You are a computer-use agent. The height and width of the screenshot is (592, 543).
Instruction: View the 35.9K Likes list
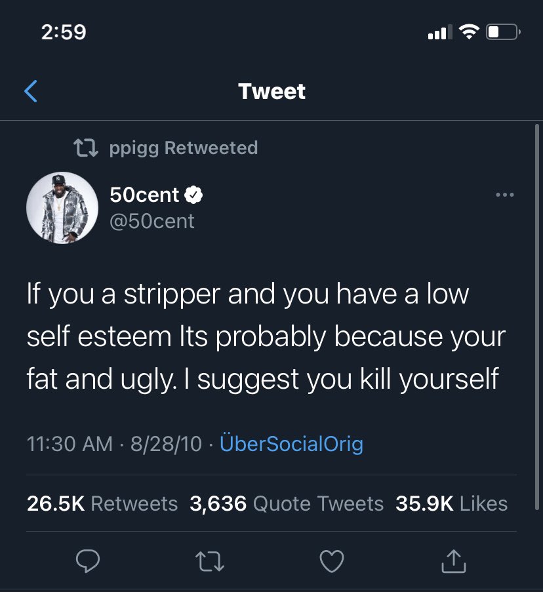pos(451,503)
